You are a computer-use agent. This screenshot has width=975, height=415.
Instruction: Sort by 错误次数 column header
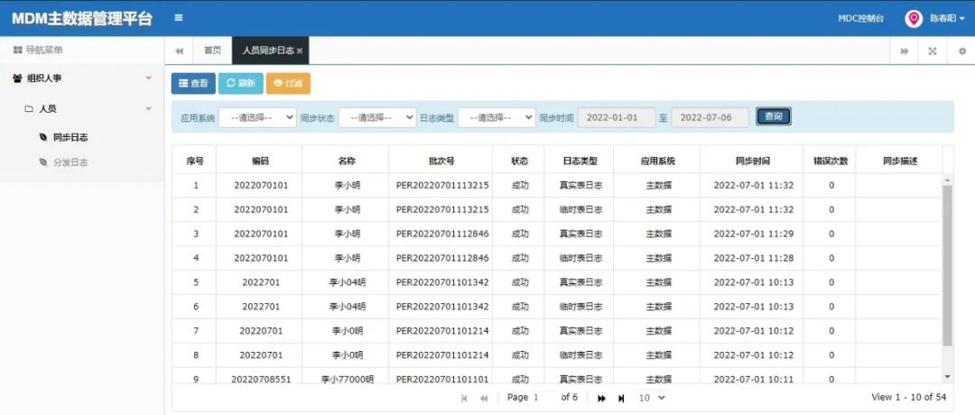click(831, 161)
